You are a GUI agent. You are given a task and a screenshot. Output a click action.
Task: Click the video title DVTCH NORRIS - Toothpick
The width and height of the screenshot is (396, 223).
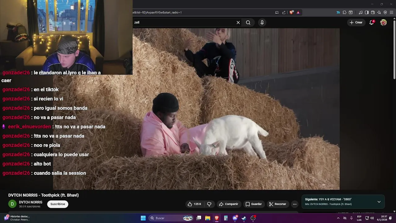(x=44, y=195)
